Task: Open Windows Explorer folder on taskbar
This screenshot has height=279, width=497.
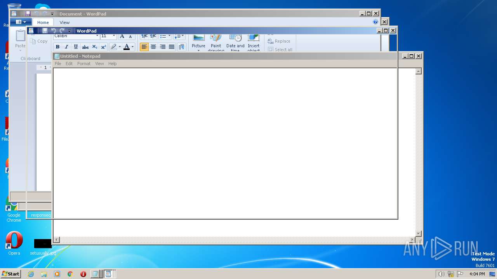Action: (x=44, y=274)
